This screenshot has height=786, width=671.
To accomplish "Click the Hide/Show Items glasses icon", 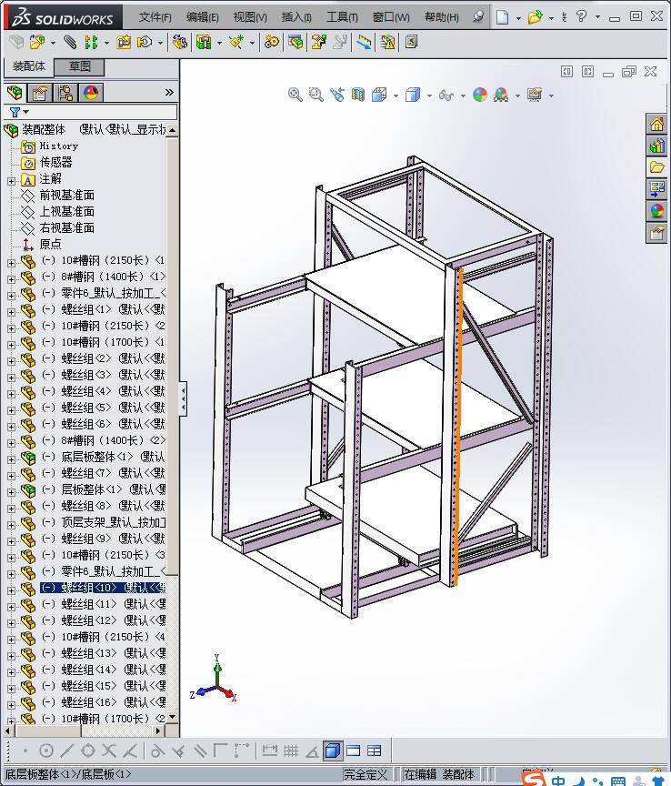I will (446, 95).
